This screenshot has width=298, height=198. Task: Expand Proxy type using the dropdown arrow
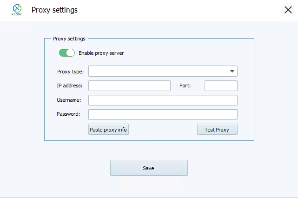(232, 71)
